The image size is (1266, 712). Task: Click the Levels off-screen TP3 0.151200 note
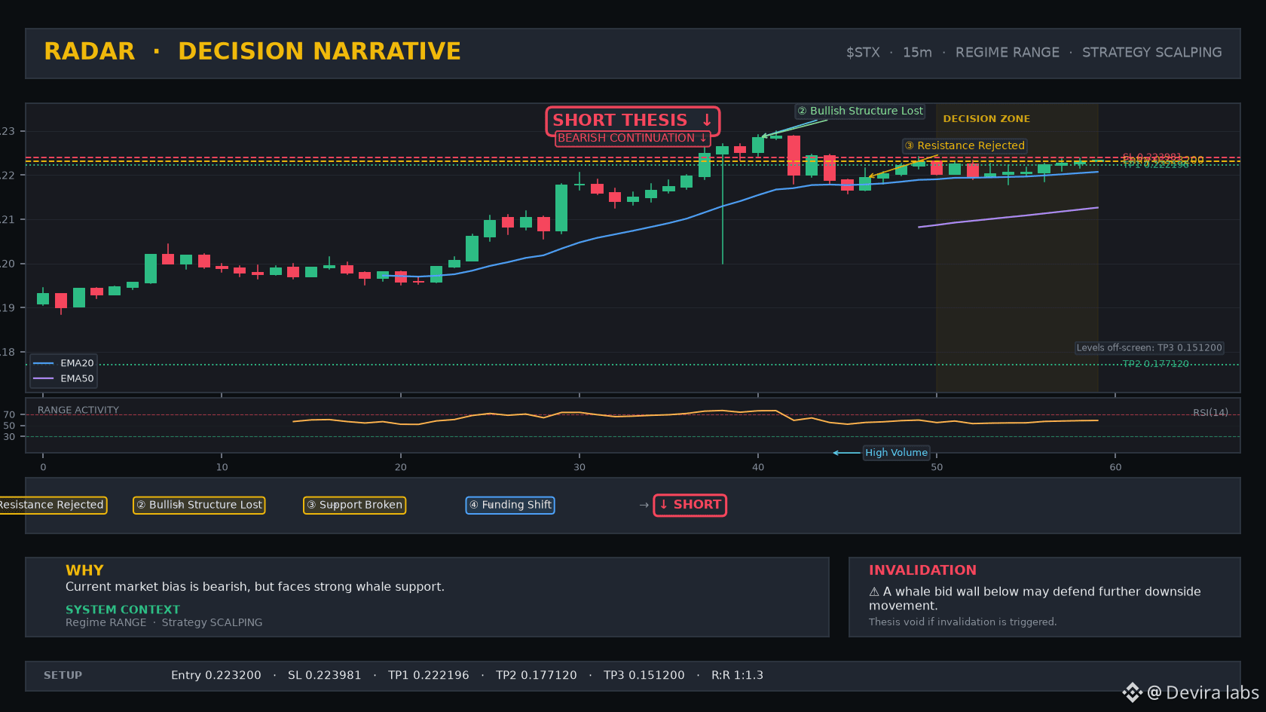(1149, 348)
